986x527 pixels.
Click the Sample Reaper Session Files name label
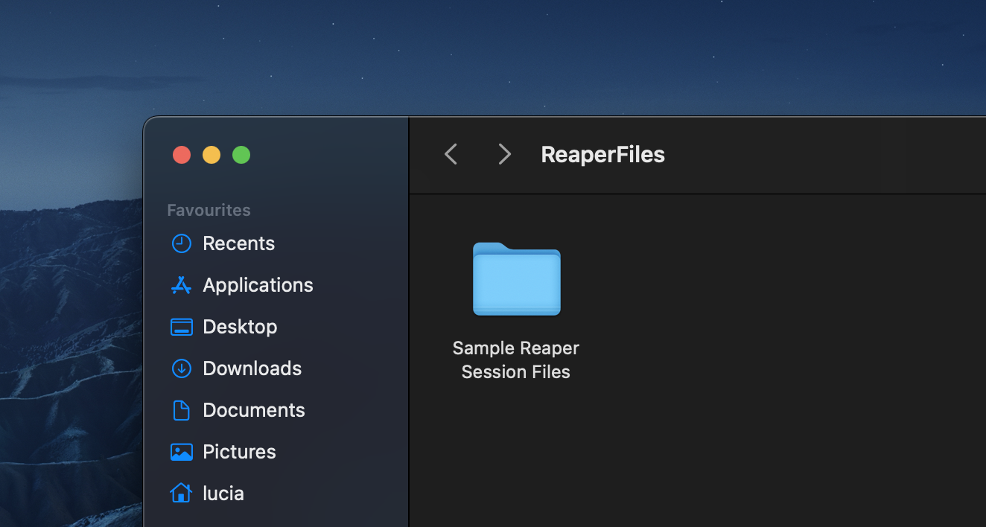tap(516, 360)
